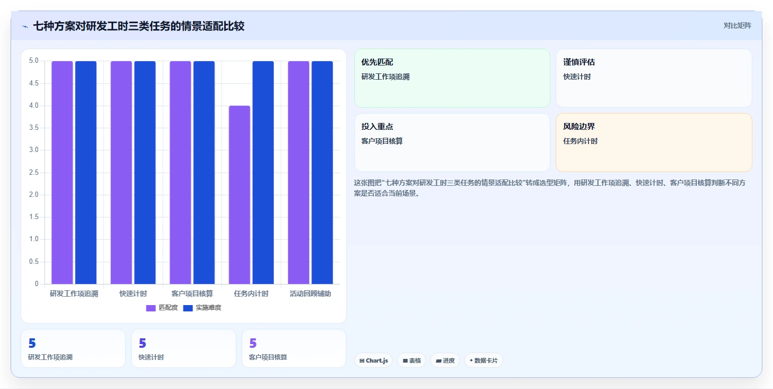Open the 投入重点 card
This screenshot has height=389, width=773.
tap(452, 143)
